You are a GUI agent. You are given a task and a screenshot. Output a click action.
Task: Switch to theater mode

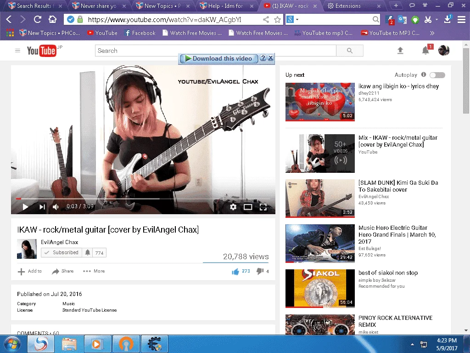pyautogui.click(x=248, y=207)
